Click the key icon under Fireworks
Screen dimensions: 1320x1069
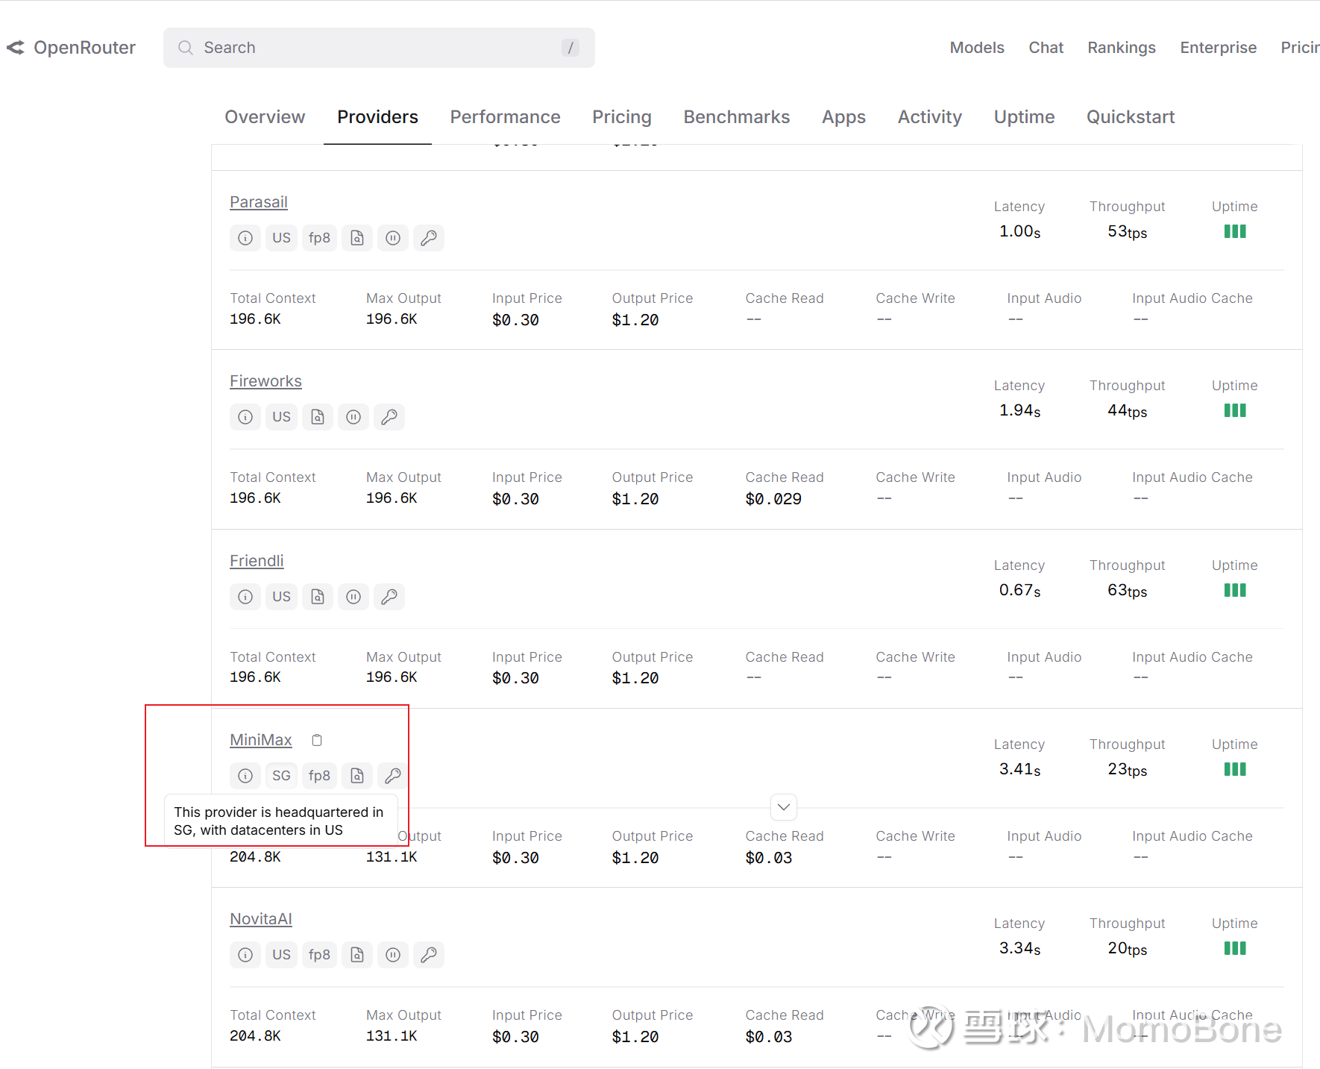coord(389,417)
